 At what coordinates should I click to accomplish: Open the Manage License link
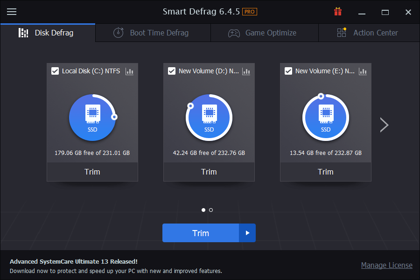tap(386, 265)
